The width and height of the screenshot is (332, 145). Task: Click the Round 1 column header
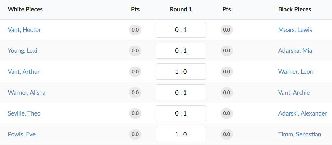(181, 9)
